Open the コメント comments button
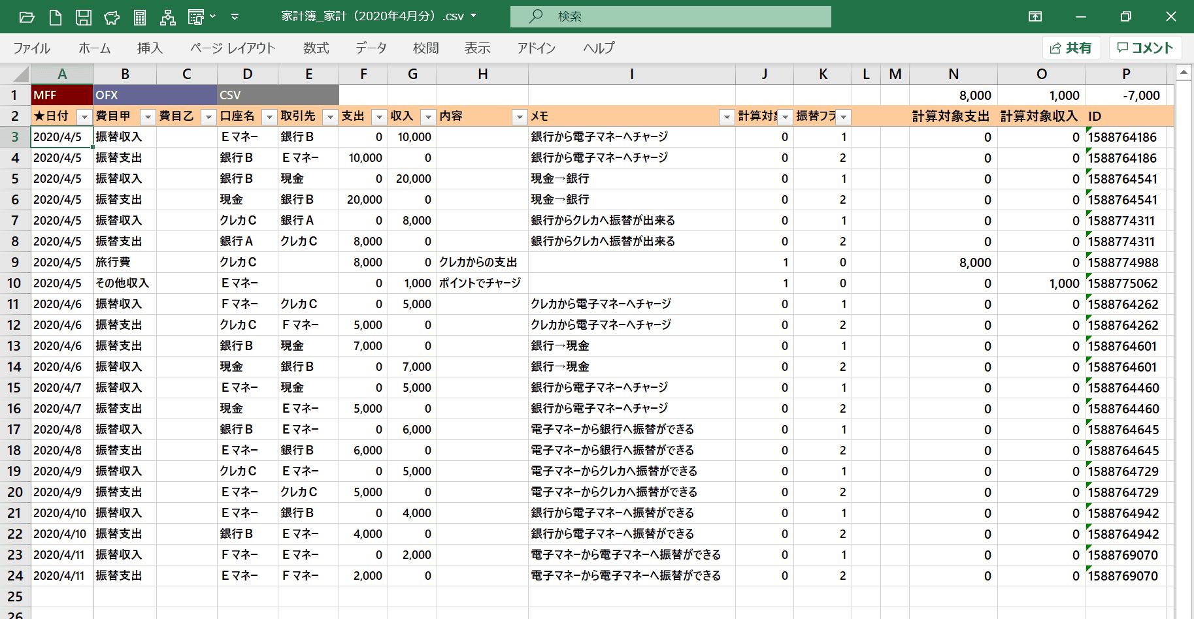Screen dimensions: 1194x619 [x=1145, y=48]
